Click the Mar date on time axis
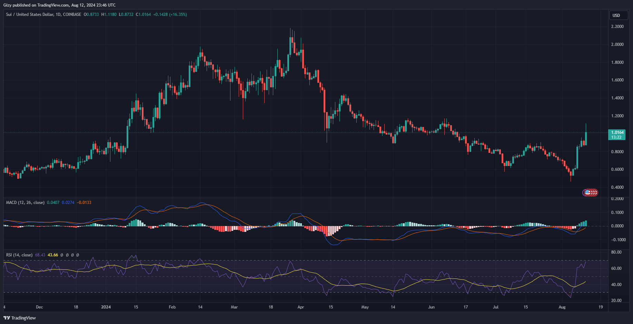Image resolution: width=633 pixels, height=324 pixels. [x=234, y=307]
